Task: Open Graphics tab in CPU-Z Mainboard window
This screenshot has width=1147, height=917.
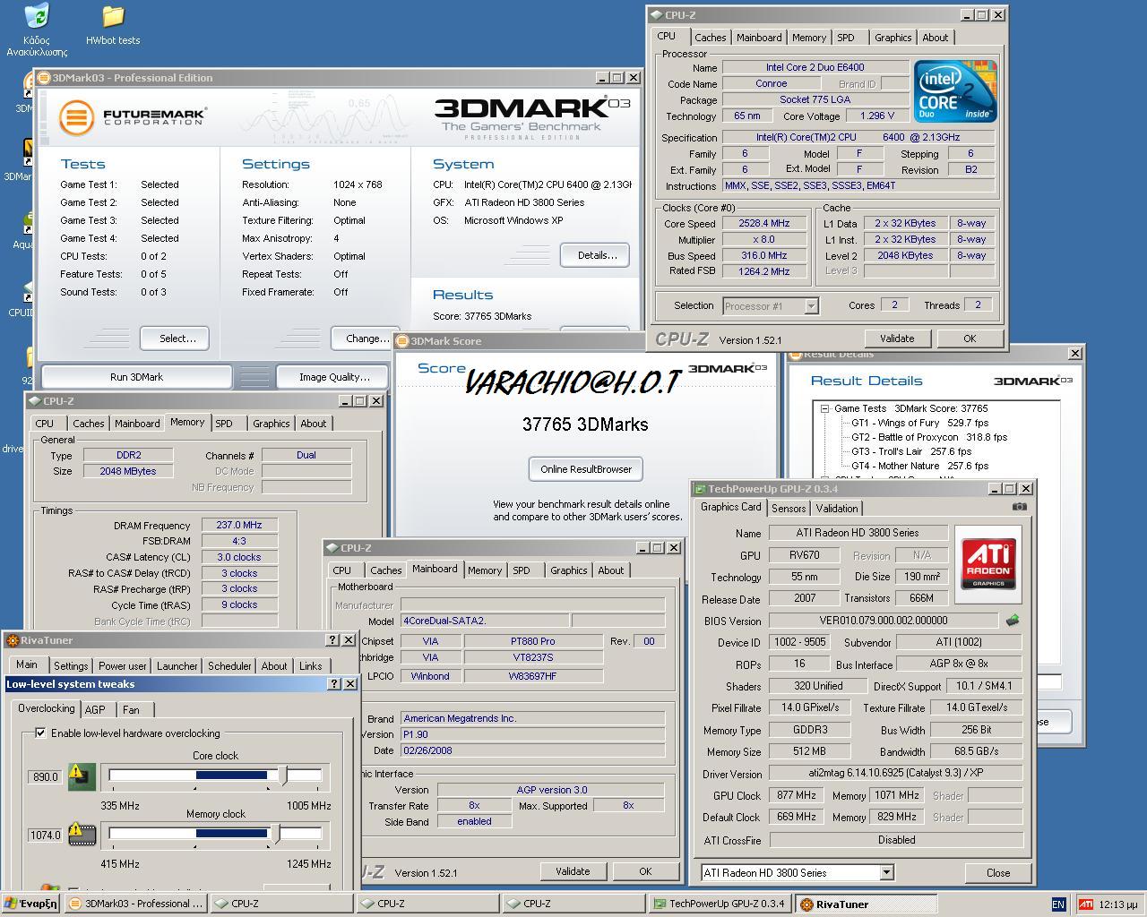Action: pos(569,570)
